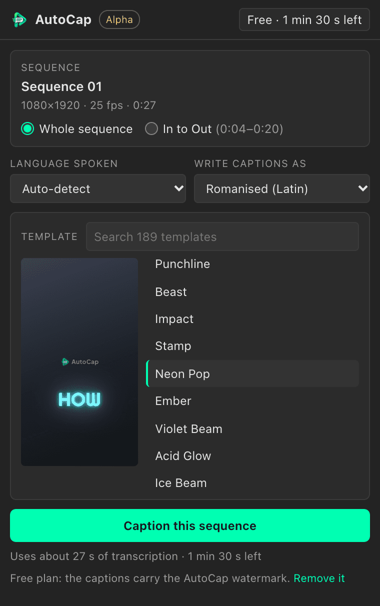Image resolution: width=380 pixels, height=606 pixels.
Task: Click the Uses about 27 s transcription note
Action: tap(135, 556)
